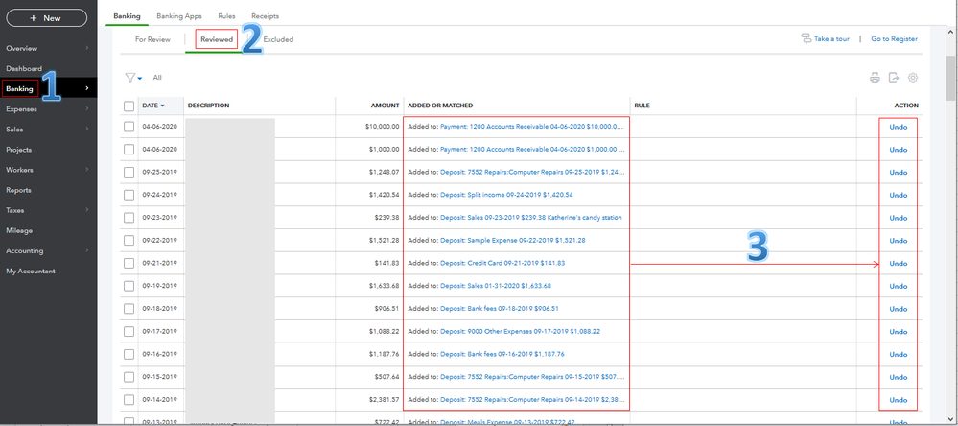This screenshot has width=958, height=426.
Task: Switch to the Banking Apps tab
Action: click(x=179, y=16)
